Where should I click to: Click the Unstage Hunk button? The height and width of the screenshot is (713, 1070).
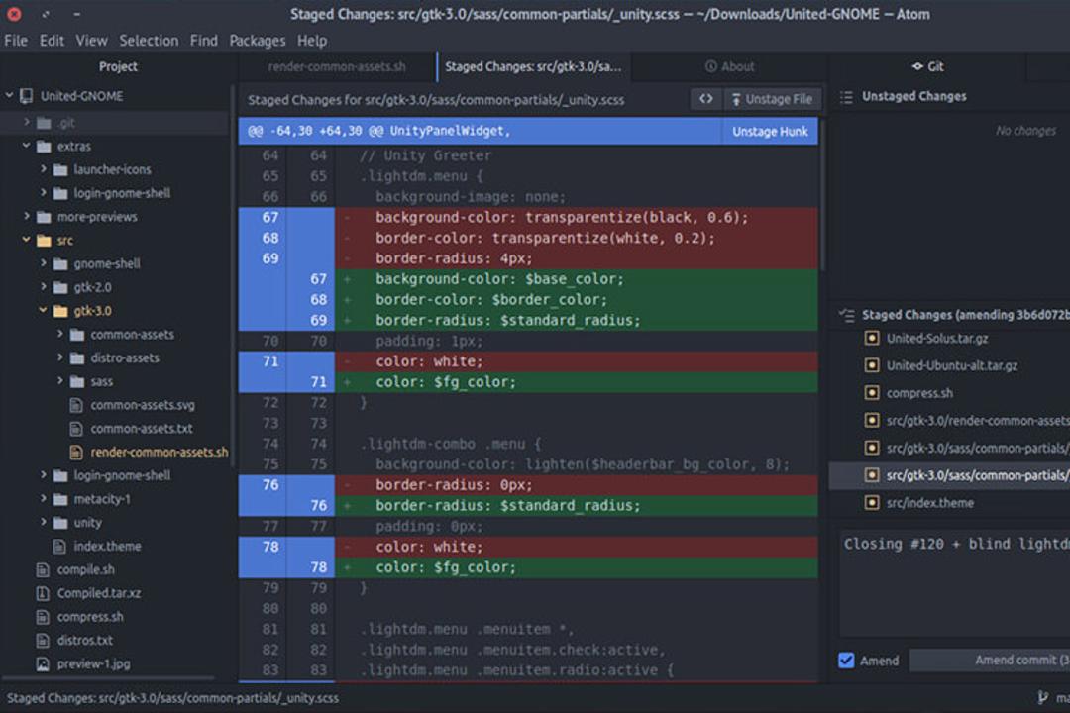point(770,131)
